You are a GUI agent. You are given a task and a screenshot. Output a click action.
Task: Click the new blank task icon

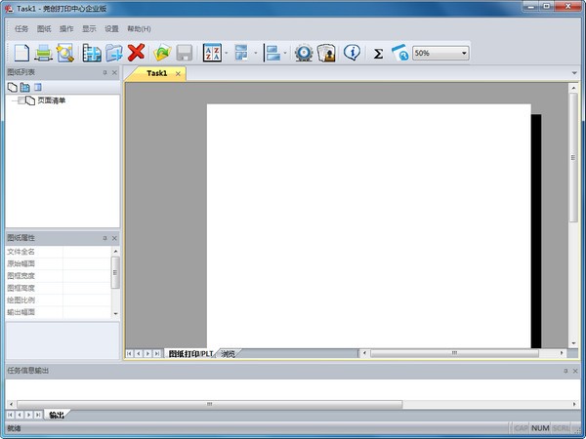pyautogui.click(x=21, y=53)
